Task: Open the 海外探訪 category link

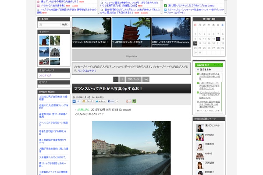Action: (100, 97)
